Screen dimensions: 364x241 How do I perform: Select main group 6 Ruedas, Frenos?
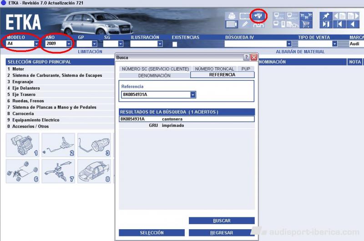60,101
